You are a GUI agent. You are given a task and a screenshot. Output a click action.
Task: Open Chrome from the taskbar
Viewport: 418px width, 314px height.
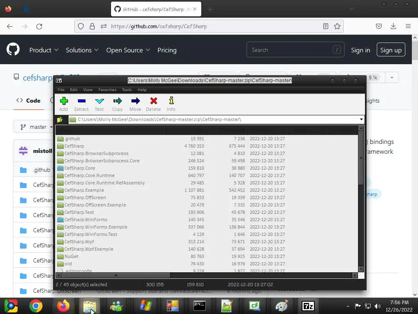(x=36, y=306)
